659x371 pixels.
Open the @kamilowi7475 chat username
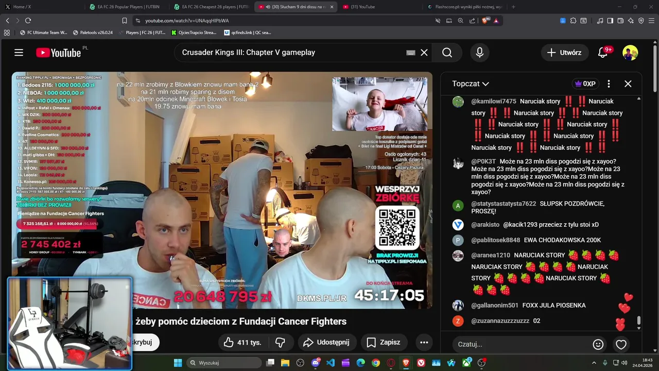pyautogui.click(x=493, y=102)
